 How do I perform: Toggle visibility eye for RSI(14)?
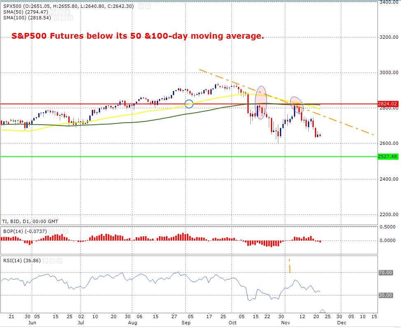(x=46, y=261)
